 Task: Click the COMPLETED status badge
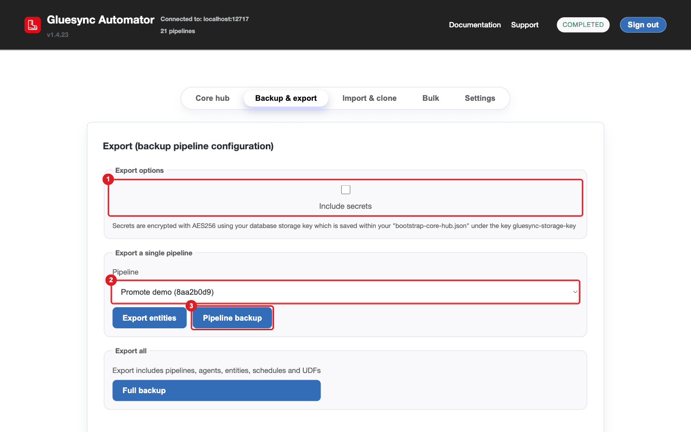tap(583, 25)
